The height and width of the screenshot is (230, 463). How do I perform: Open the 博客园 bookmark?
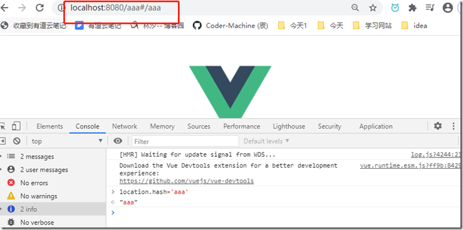158,26
